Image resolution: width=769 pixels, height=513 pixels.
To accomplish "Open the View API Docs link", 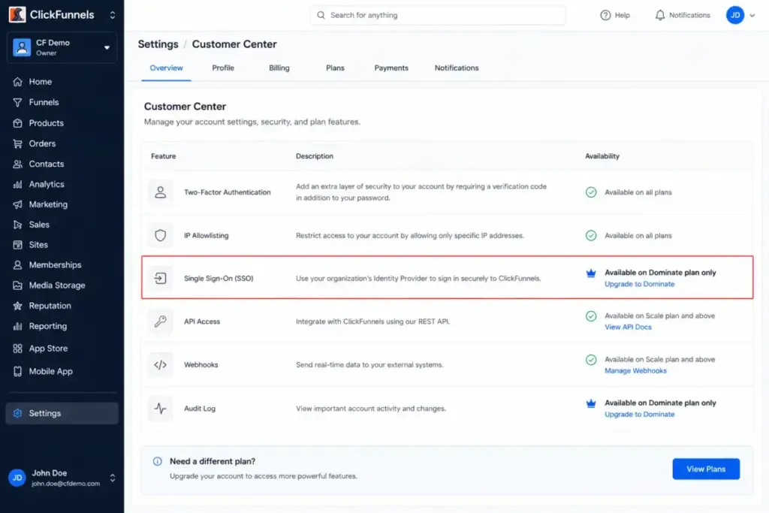I will (x=628, y=327).
